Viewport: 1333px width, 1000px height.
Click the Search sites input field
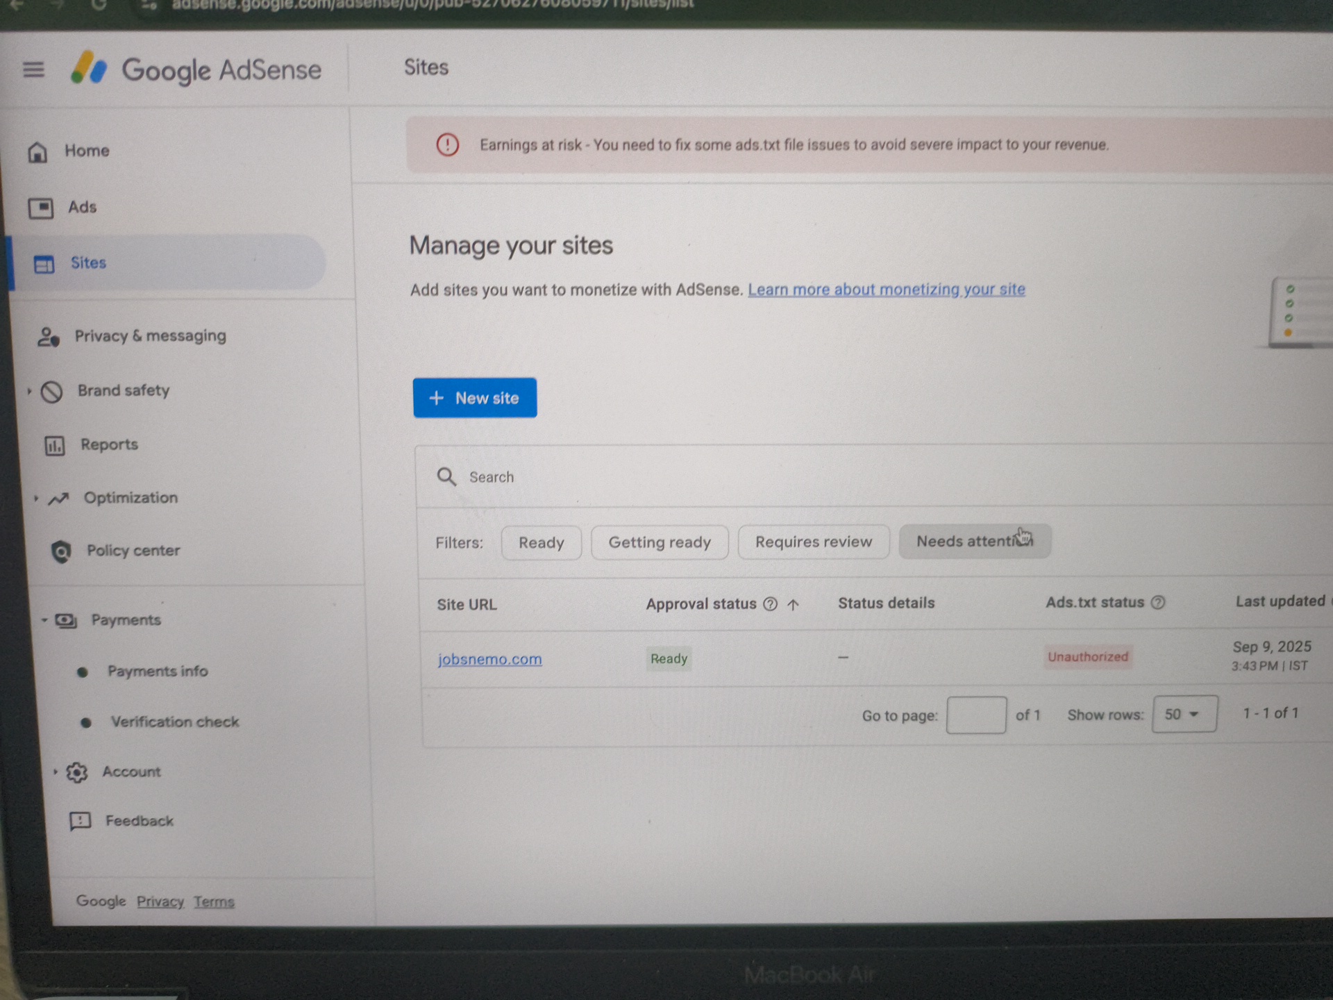(875, 476)
